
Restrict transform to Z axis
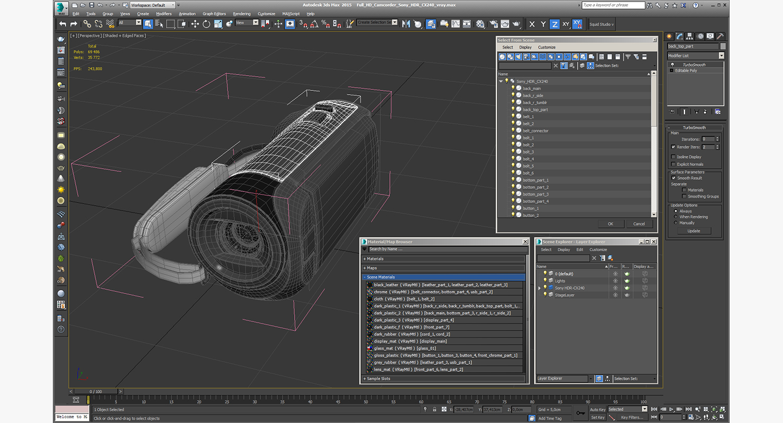pyautogui.click(x=554, y=24)
